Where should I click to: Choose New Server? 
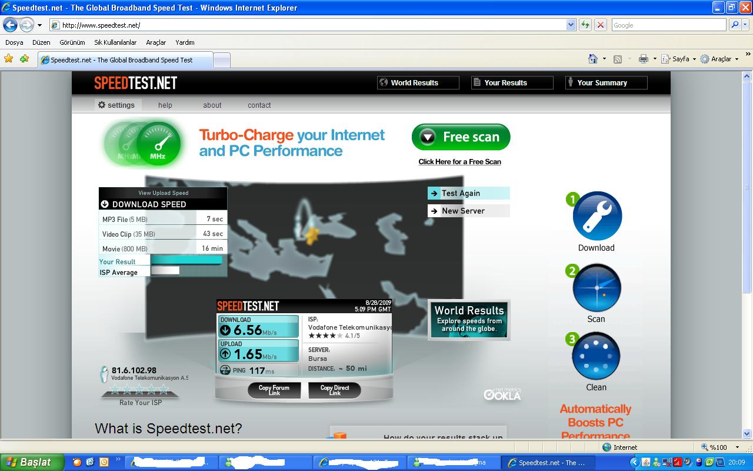tap(468, 211)
